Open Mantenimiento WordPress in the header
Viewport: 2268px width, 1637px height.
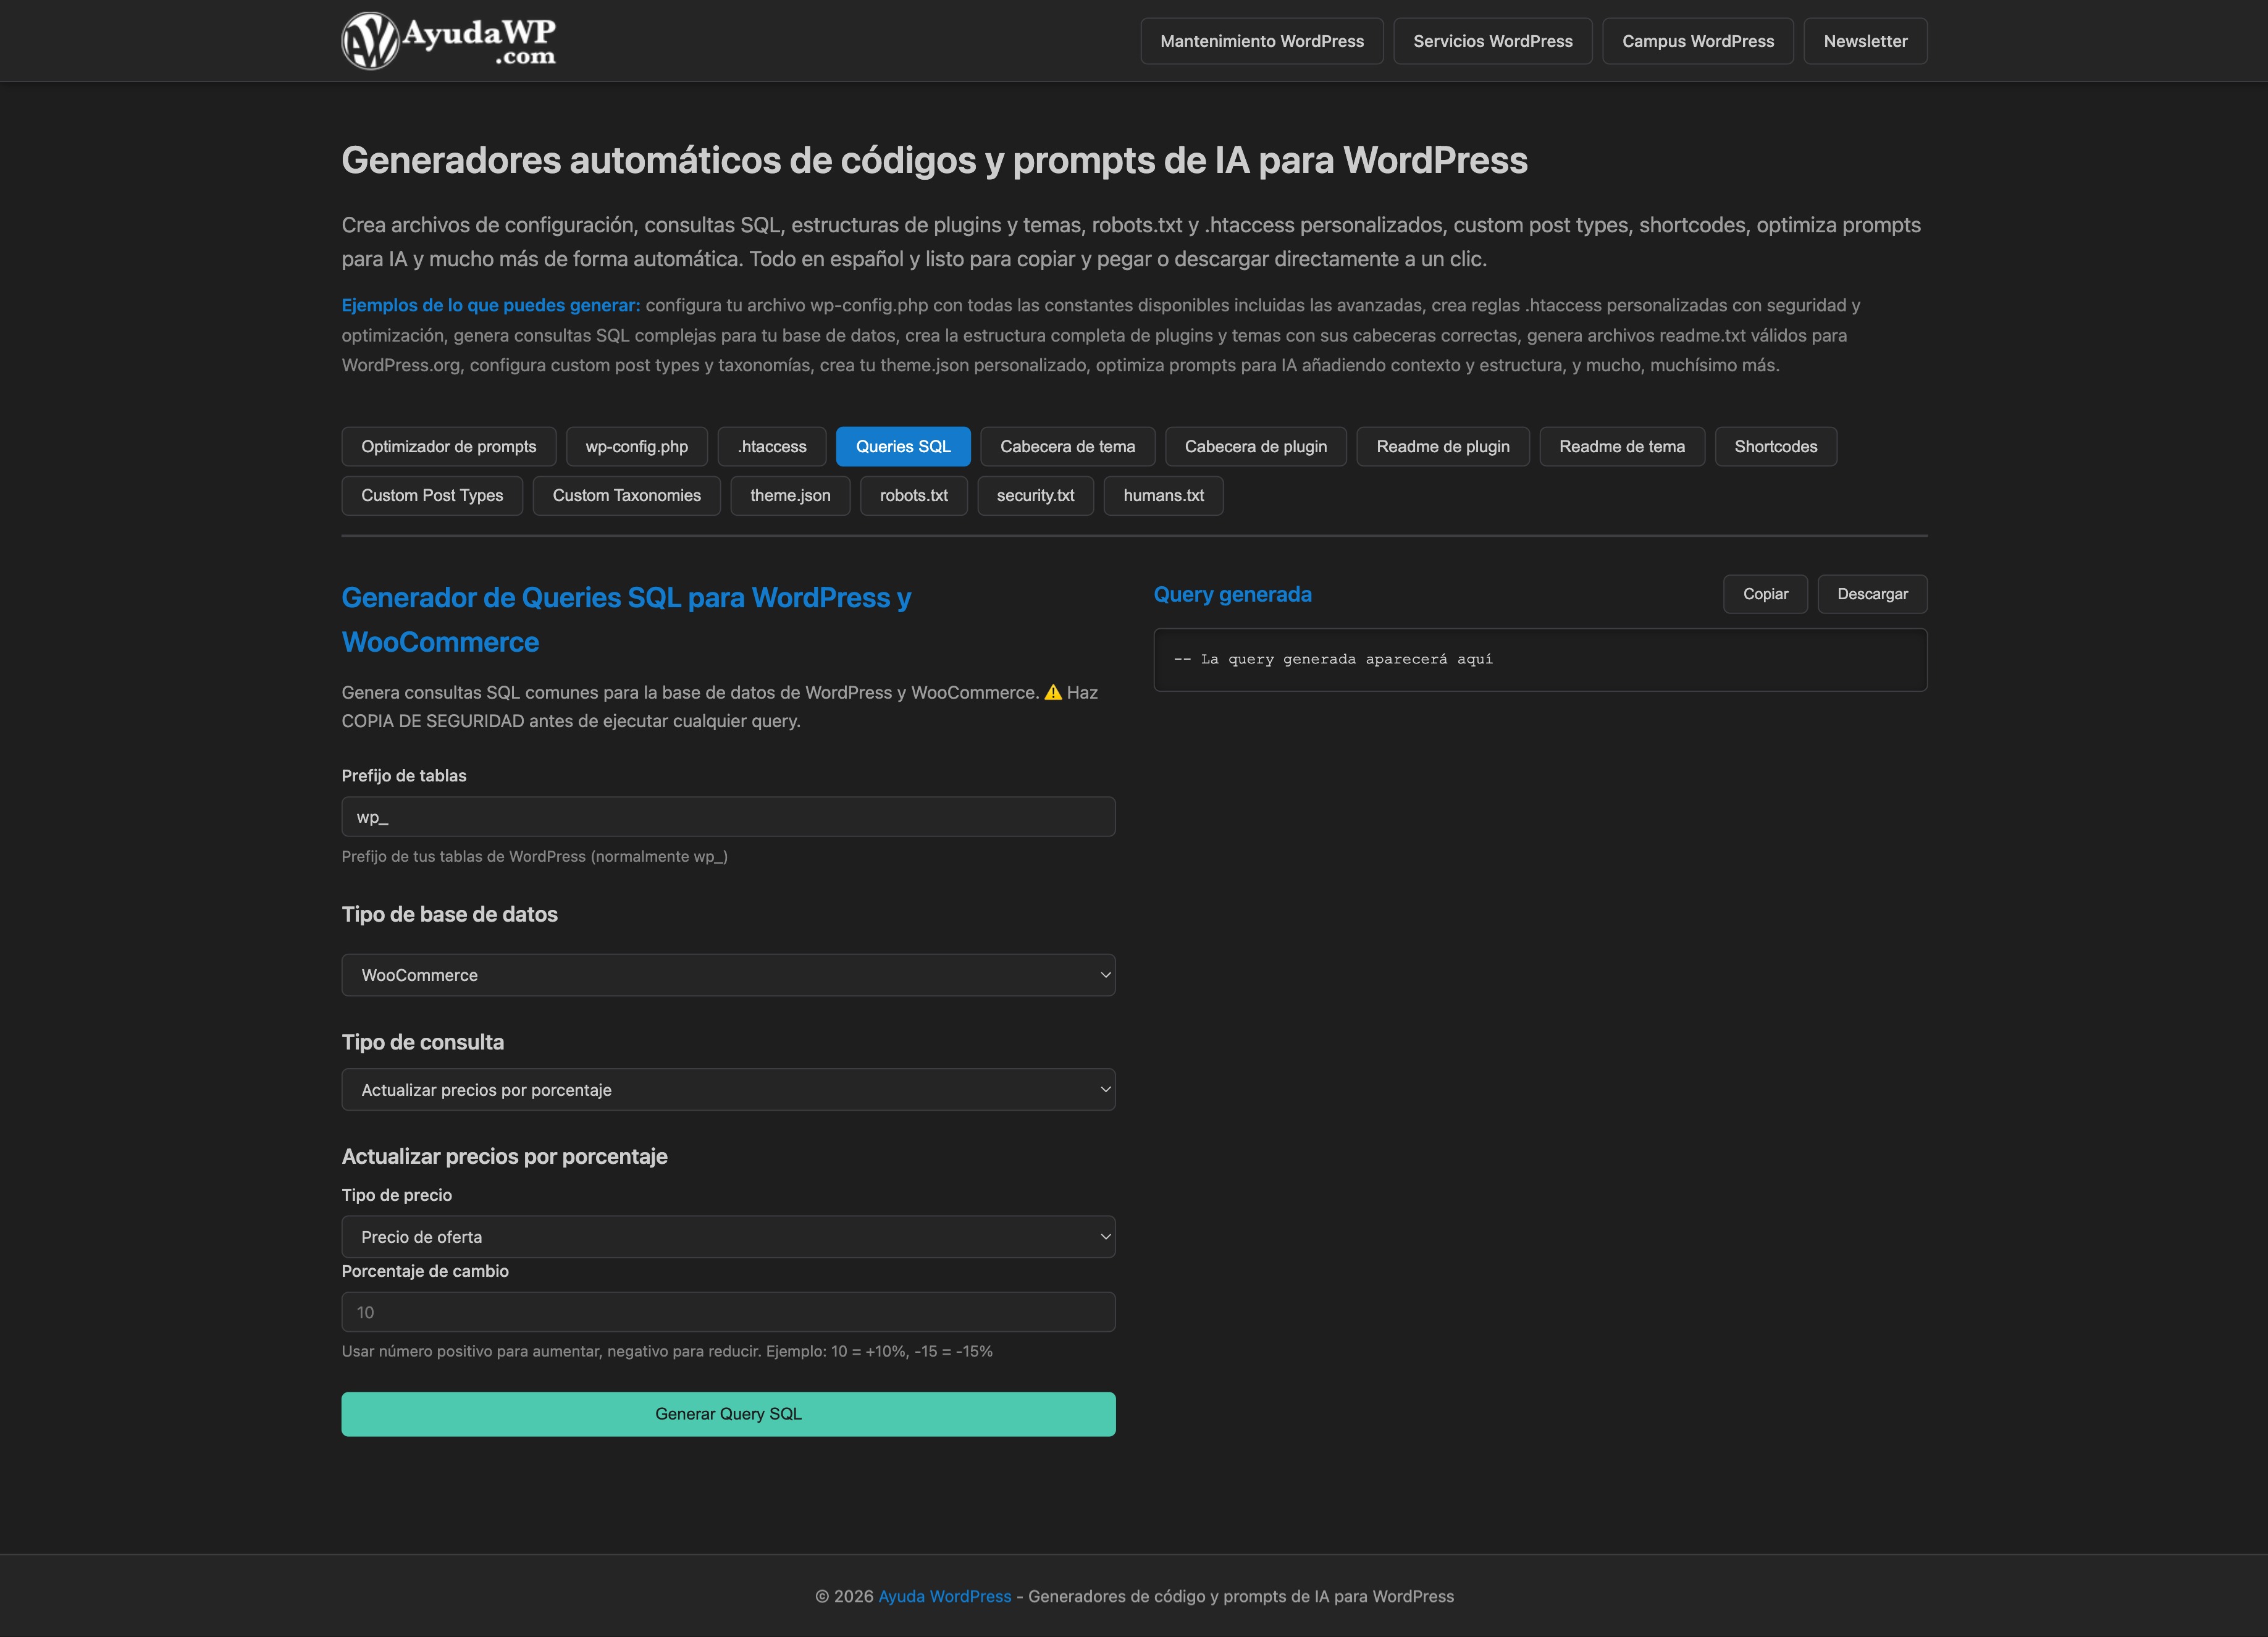pos(1261,41)
